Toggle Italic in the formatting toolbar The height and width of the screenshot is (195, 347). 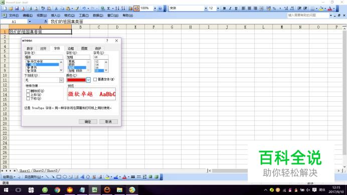pyautogui.click(x=230, y=9)
